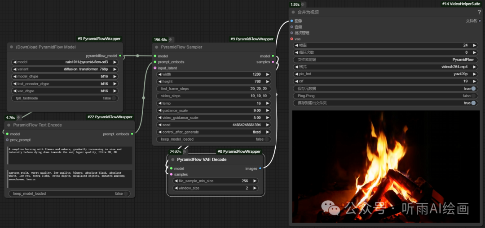Collapse the PyramidFlow Sampler node via its title dot
This screenshot has width=485, height=228.
[x=157, y=47]
